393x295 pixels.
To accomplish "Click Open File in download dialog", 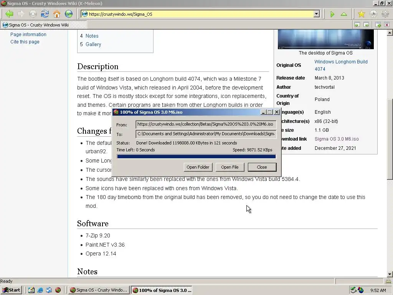I will tap(230, 167).
